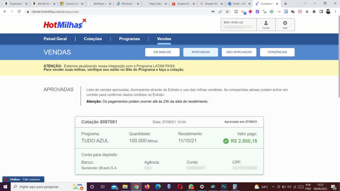Image resolution: width=340 pixels, height=191 pixels.
Task: Click the browser back arrow
Action: coord(5,12)
